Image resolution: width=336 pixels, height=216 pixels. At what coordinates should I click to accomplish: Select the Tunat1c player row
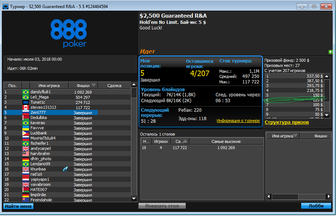[x=67, y=102]
